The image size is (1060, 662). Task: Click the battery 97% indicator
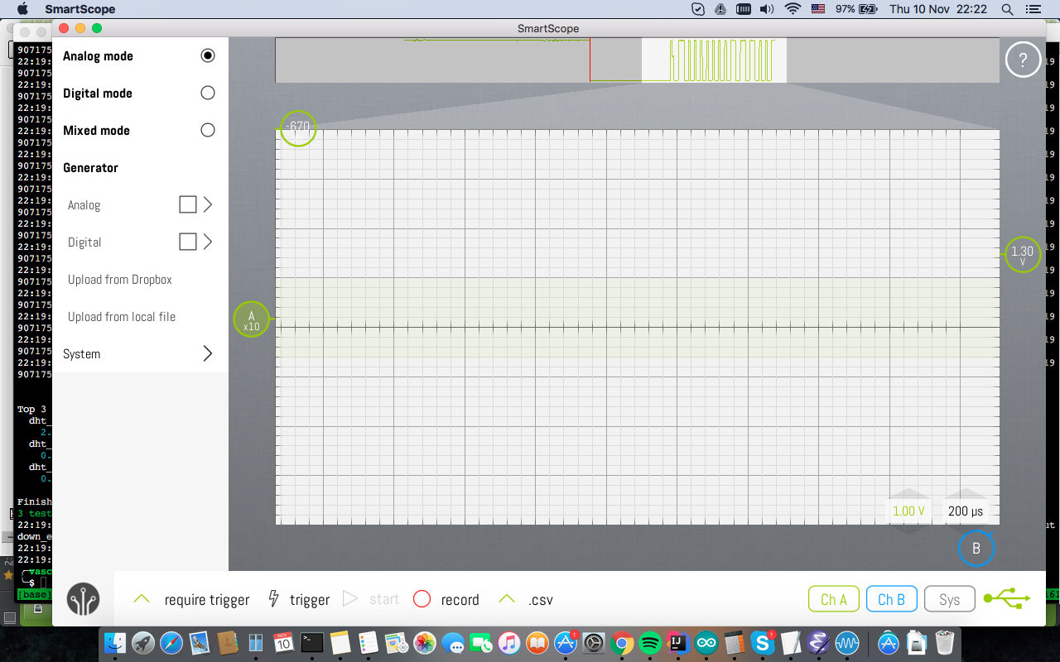(x=856, y=9)
